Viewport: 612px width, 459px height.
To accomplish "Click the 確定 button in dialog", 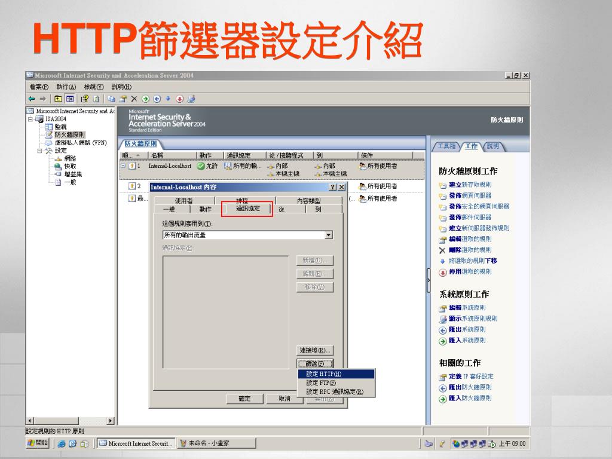I will pos(244,399).
